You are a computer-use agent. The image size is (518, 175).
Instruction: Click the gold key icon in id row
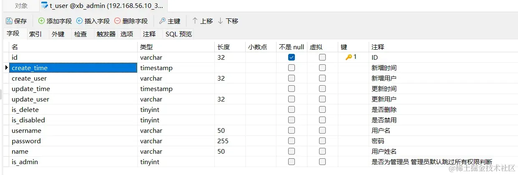pyautogui.click(x=349, y=57)
